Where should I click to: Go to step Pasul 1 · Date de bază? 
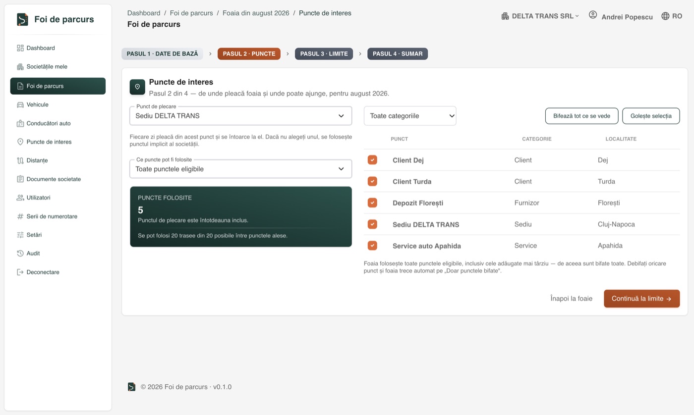[x=162, y=54]
